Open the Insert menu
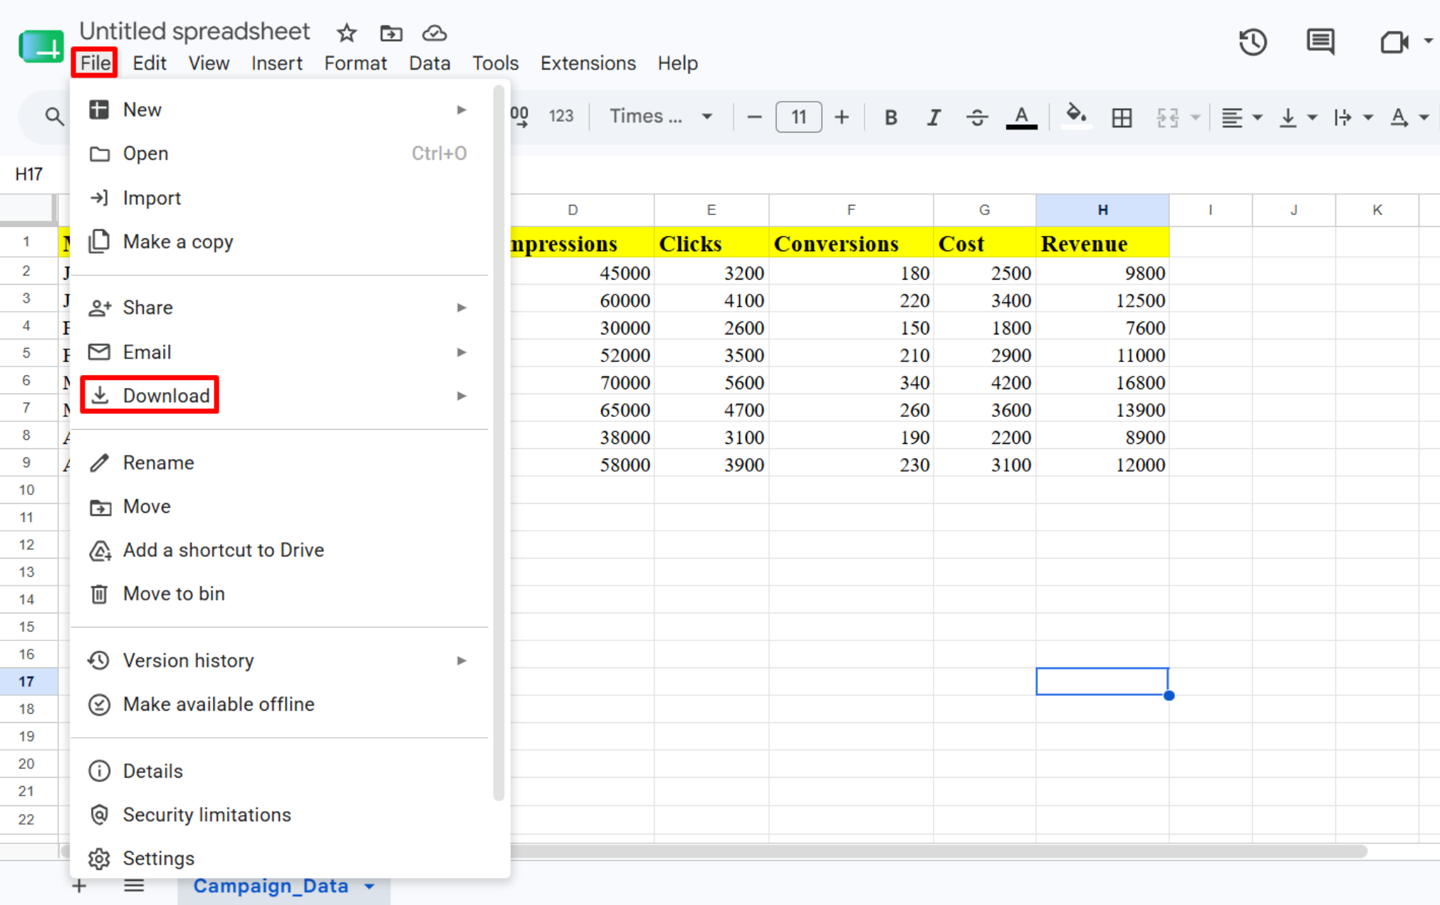The height and width of the screenshot is (905, 1440). [276, 63]
